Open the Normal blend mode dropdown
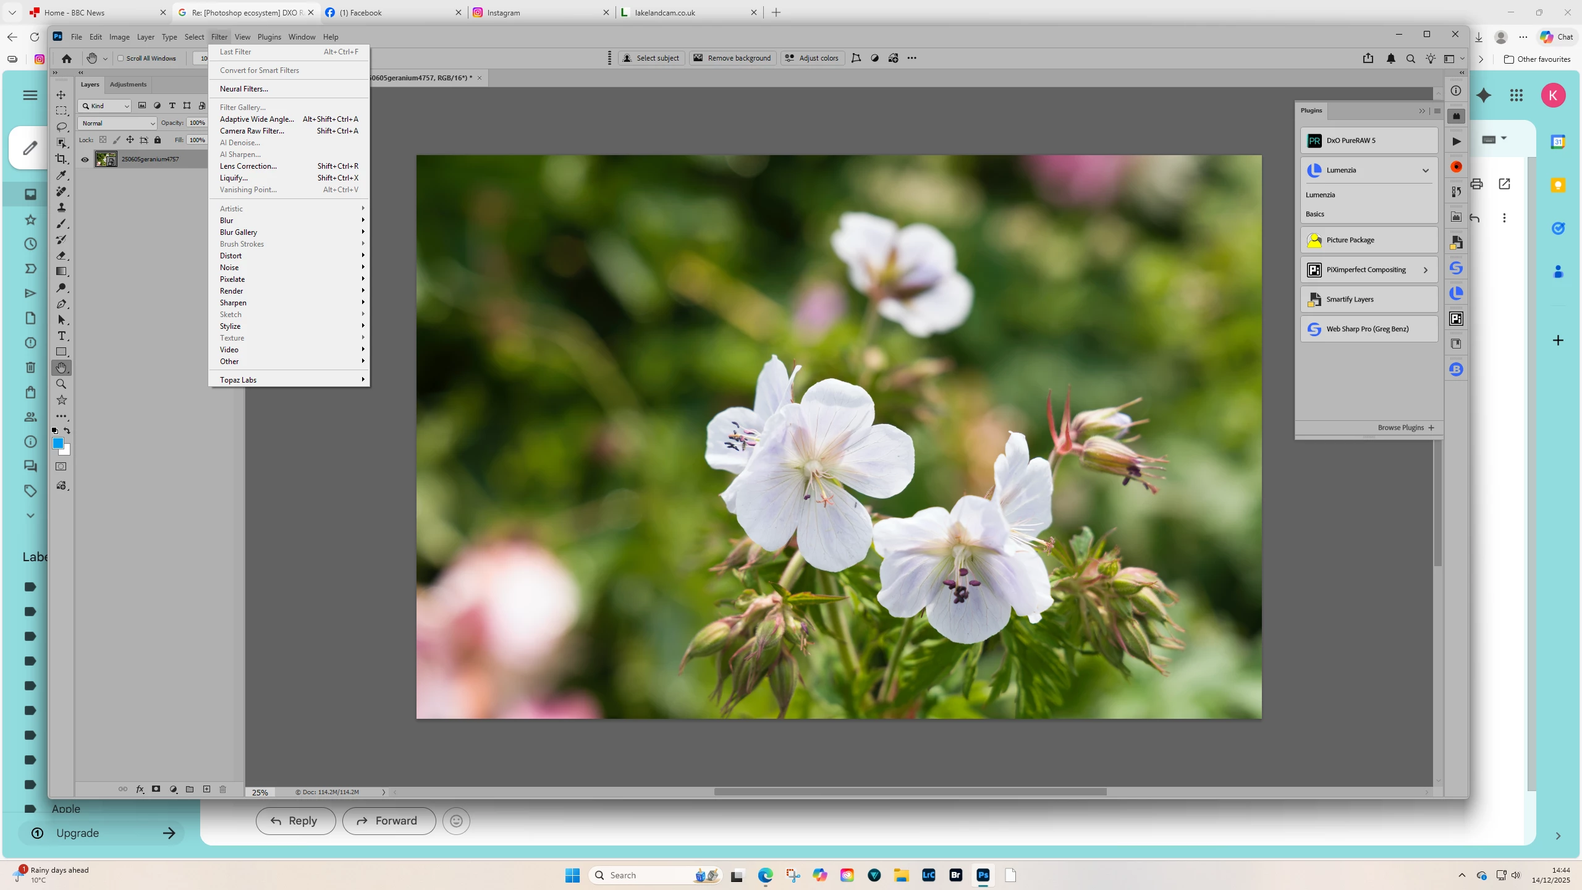The image size is (1582, 890). tap(117, 123)
